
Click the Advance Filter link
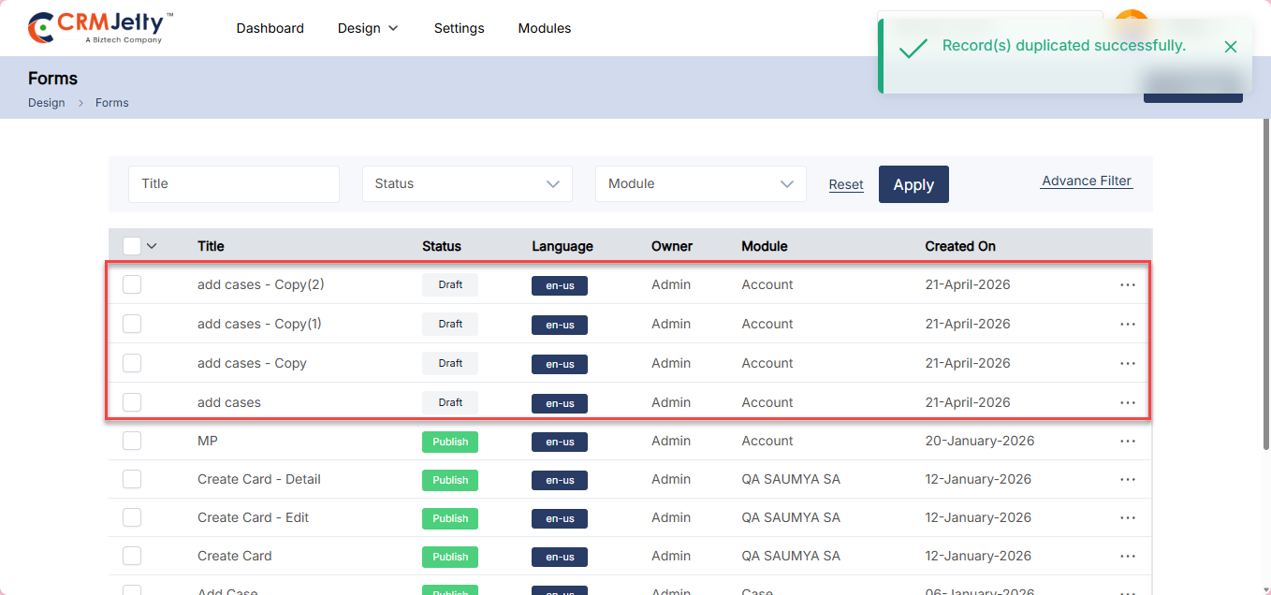[x=1086, y=181]
